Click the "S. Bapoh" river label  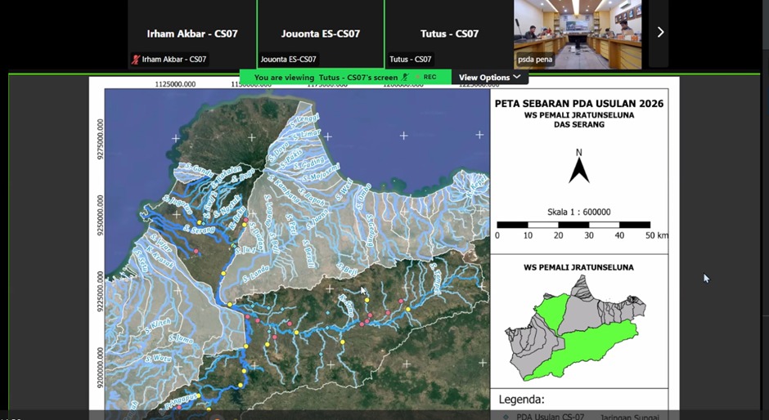pyautogui.click(x=311, y=198)
